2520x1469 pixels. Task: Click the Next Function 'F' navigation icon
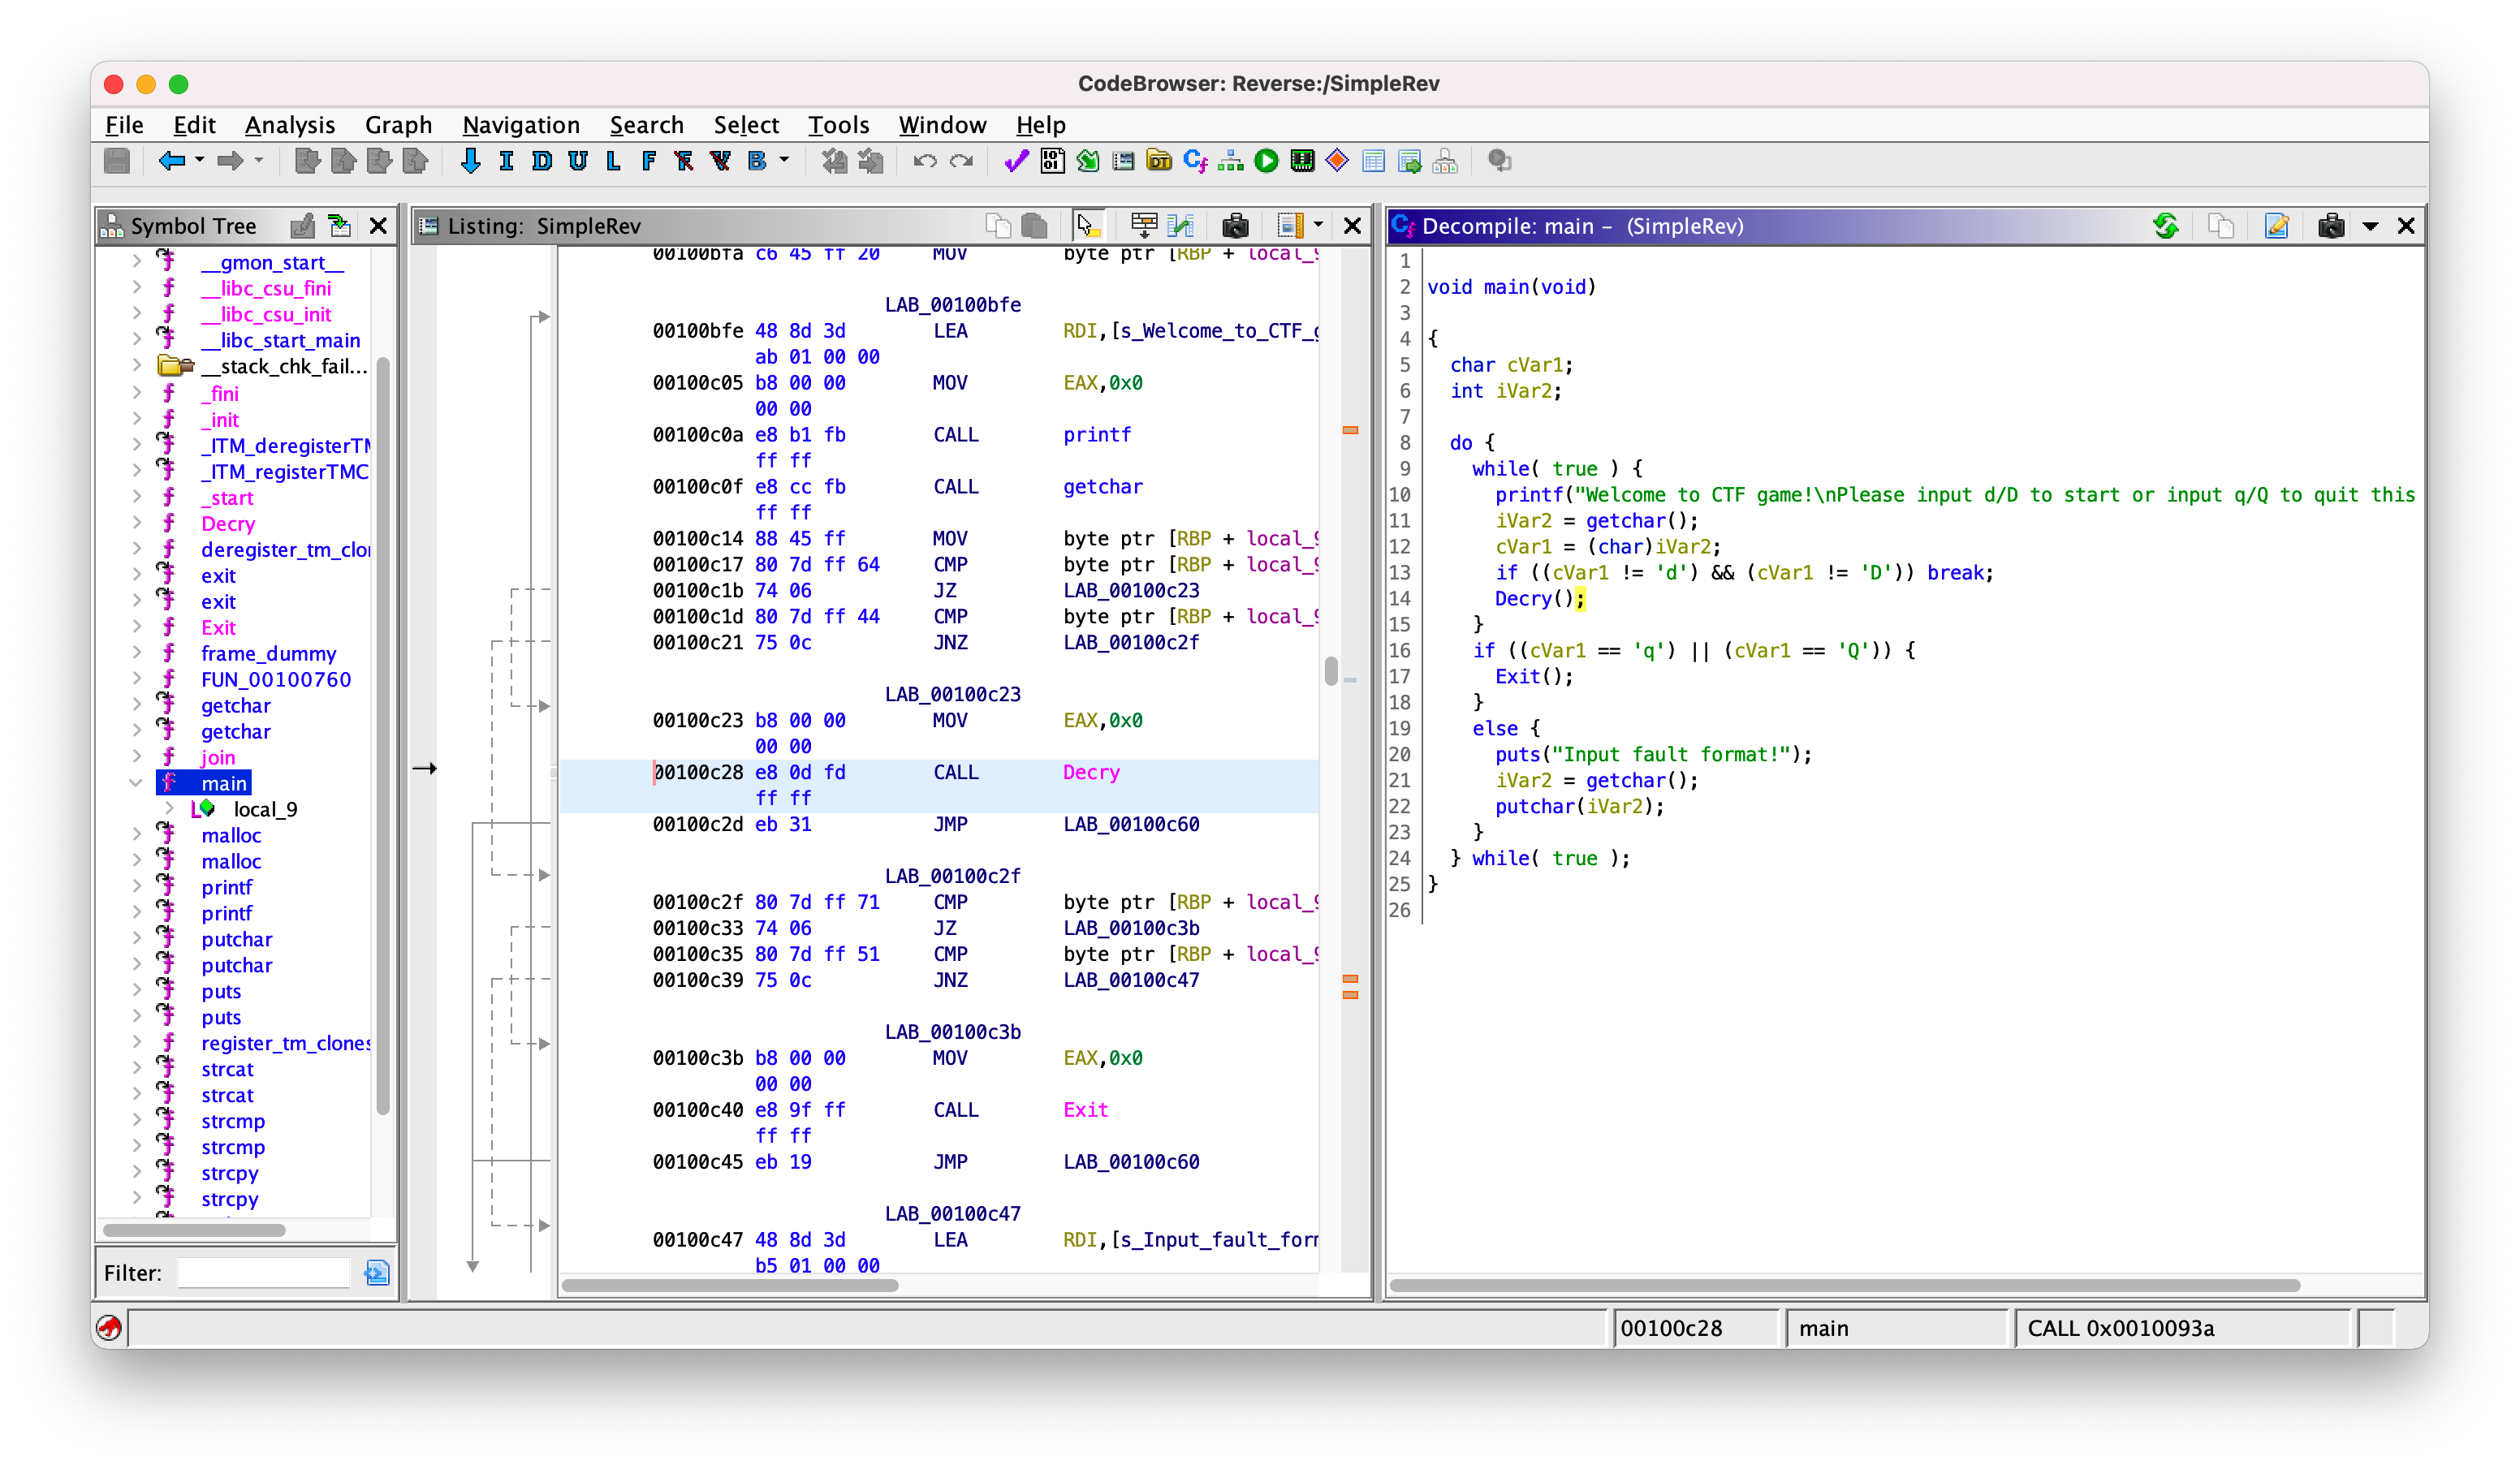pyautogui.click(x=649, y=161)
